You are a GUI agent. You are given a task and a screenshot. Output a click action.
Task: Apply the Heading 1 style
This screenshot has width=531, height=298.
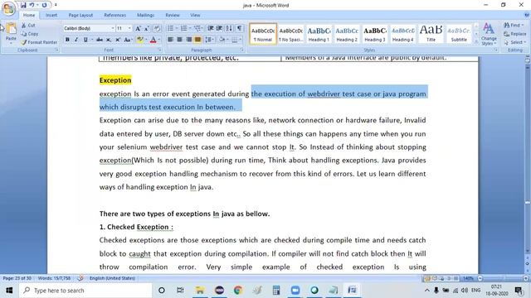pos(319,34)
